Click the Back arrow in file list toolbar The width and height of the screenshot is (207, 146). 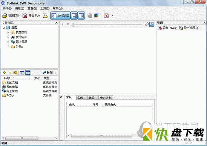(x=5, y=72)
